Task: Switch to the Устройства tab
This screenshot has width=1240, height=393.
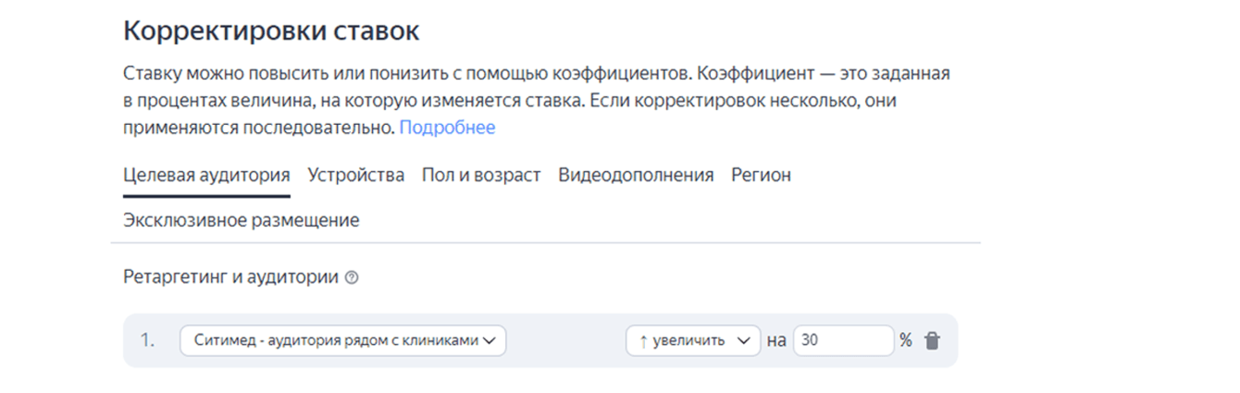Action: point(356,175)
